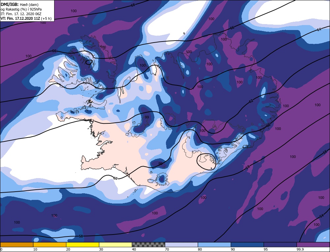Select the '20' legend tick label
This screenshot has width=330, height=252.
(x=68, y=249)
